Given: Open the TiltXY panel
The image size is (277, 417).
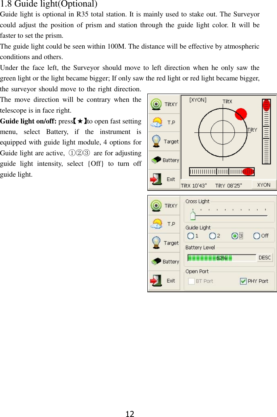Looking at the screenshot, I should [164, 104].
